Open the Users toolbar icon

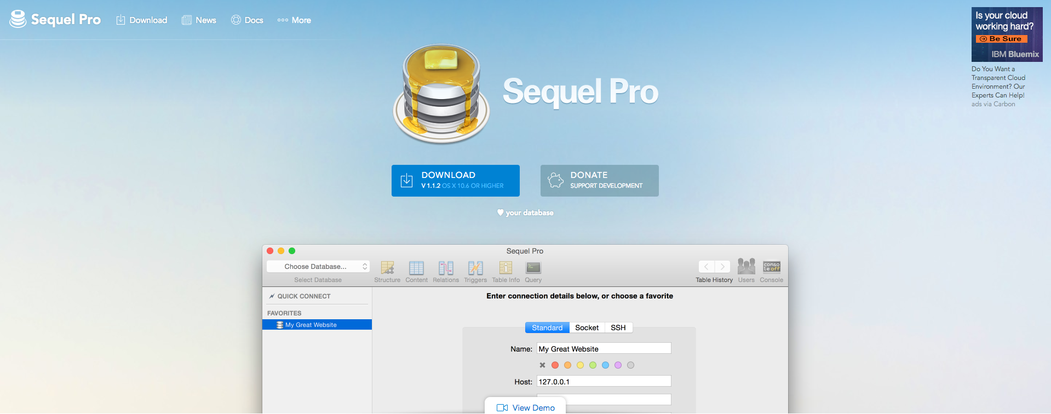(x=746, y=271)
